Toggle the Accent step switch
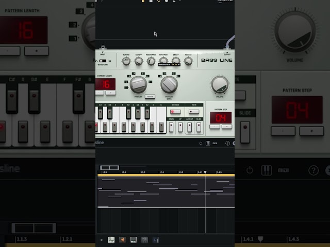This screenshot has width=330, height=247. (x=189, y=127)
